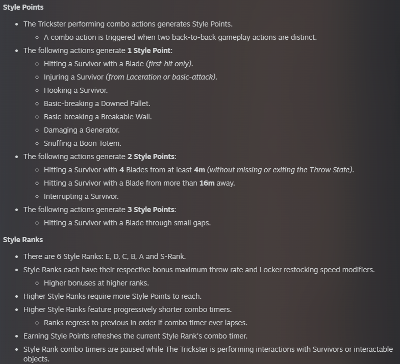Click the 'Basic-breaking a Downed Pallet.' line
This screenshot has height=364, width=400.
(97, 103)
